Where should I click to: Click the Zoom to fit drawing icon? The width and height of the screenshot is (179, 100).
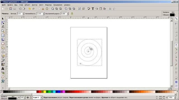coord(56,9)
